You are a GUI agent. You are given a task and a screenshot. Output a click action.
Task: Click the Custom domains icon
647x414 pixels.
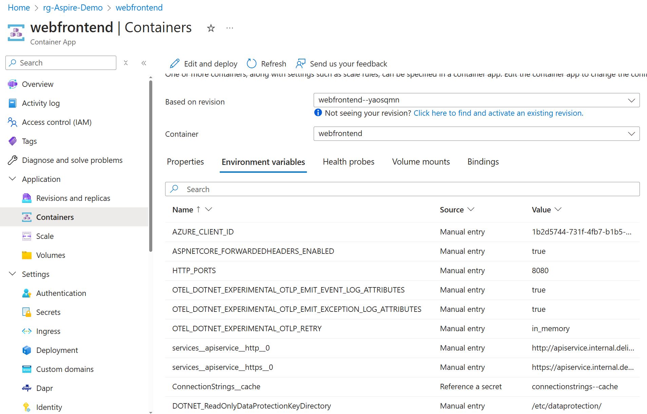pyautogui.click(x=27, y=369)
